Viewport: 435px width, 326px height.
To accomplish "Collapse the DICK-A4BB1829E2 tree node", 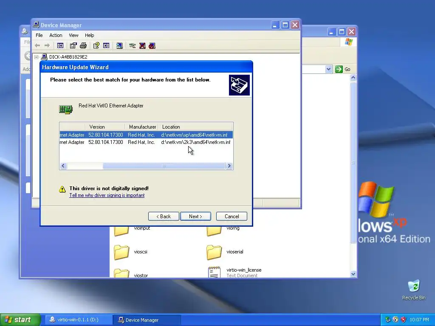I will pyautogui.click(x=37, y=57).
